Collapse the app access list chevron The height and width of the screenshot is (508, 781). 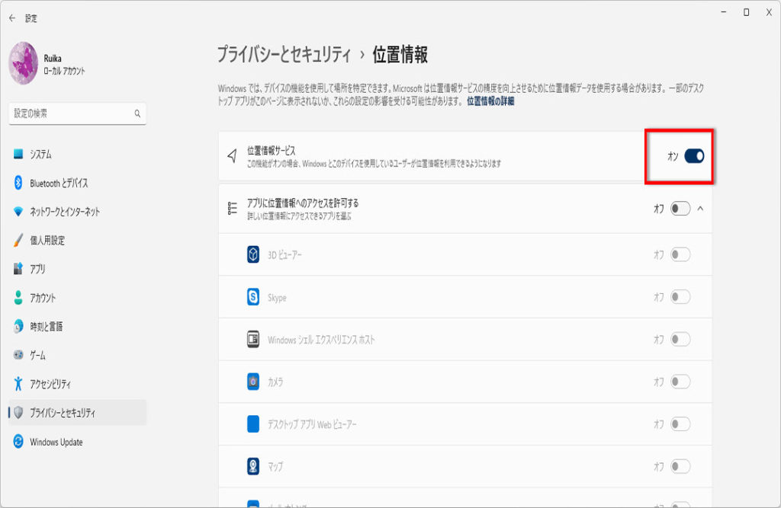click(x=701, y=209)
